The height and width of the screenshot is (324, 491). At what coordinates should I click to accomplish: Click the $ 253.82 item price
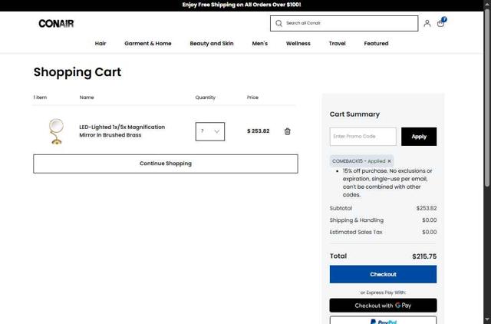pos(258,131)
